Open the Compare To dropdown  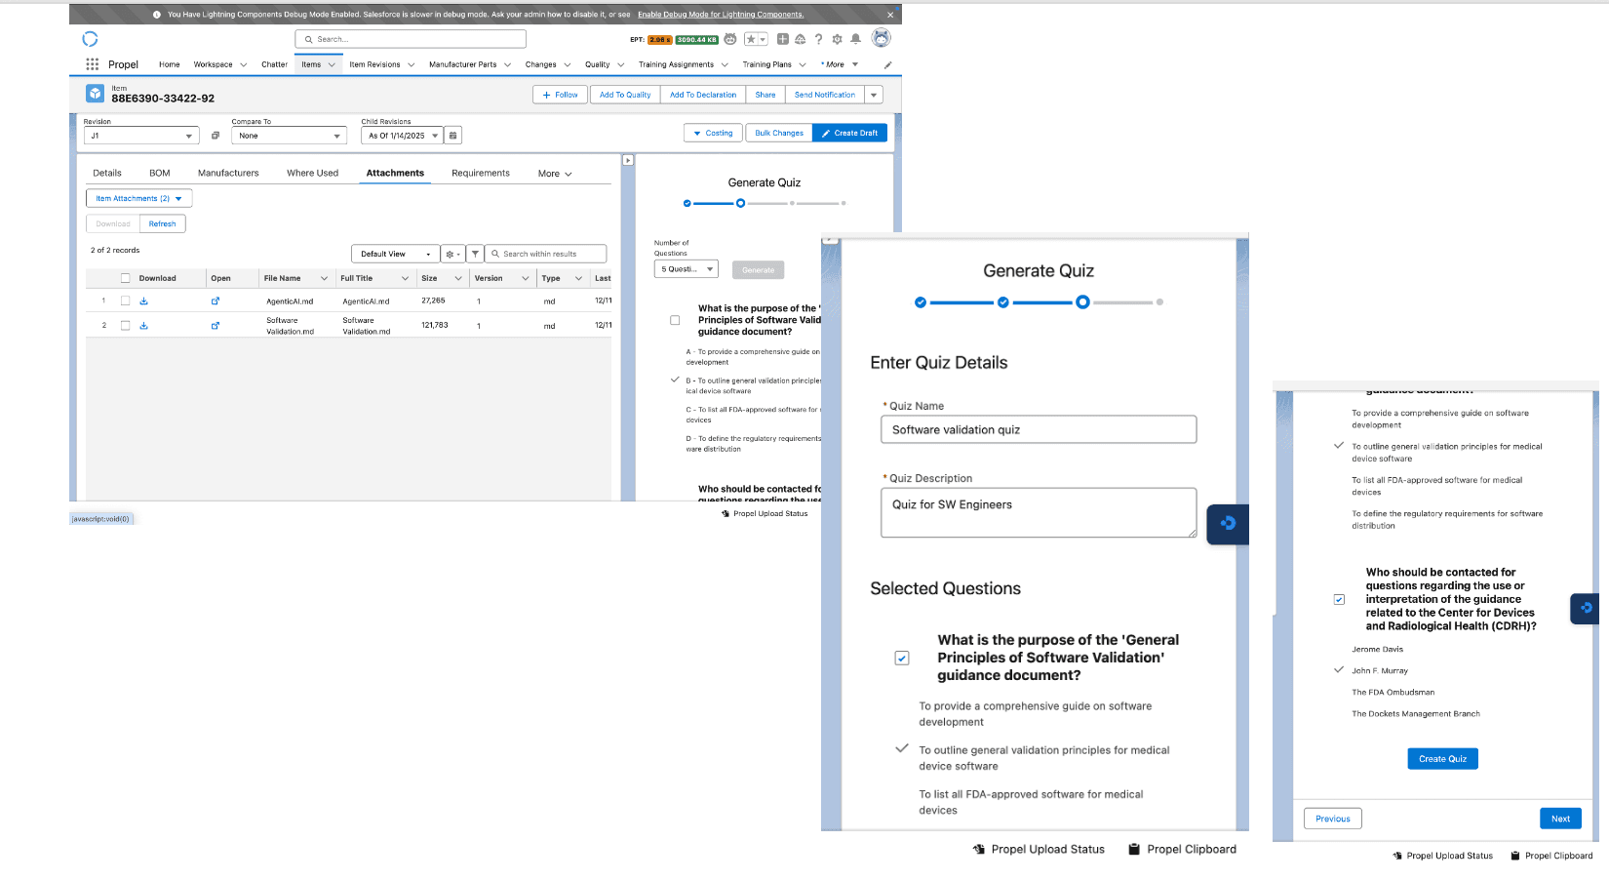click(289, 136)
